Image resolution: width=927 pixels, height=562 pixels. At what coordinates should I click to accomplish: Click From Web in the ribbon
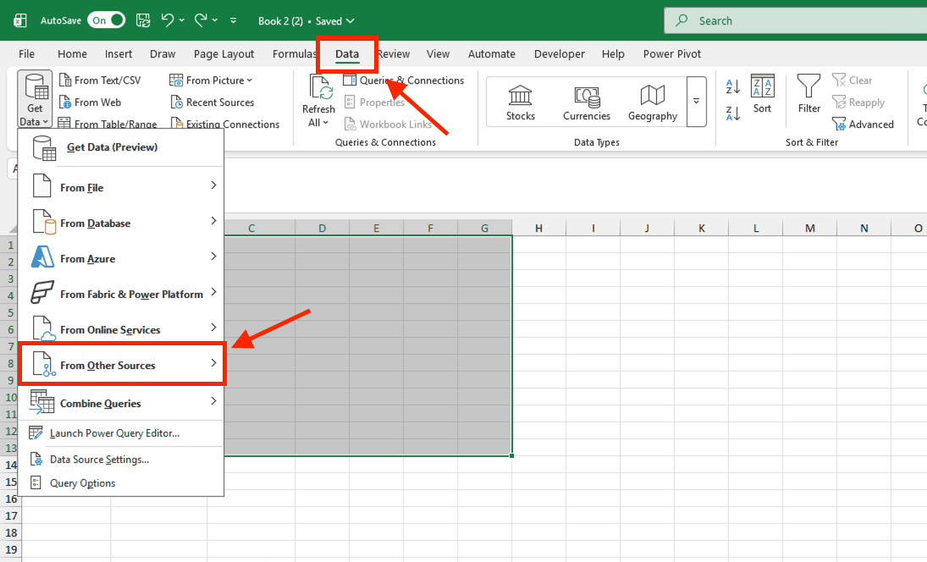90,102
